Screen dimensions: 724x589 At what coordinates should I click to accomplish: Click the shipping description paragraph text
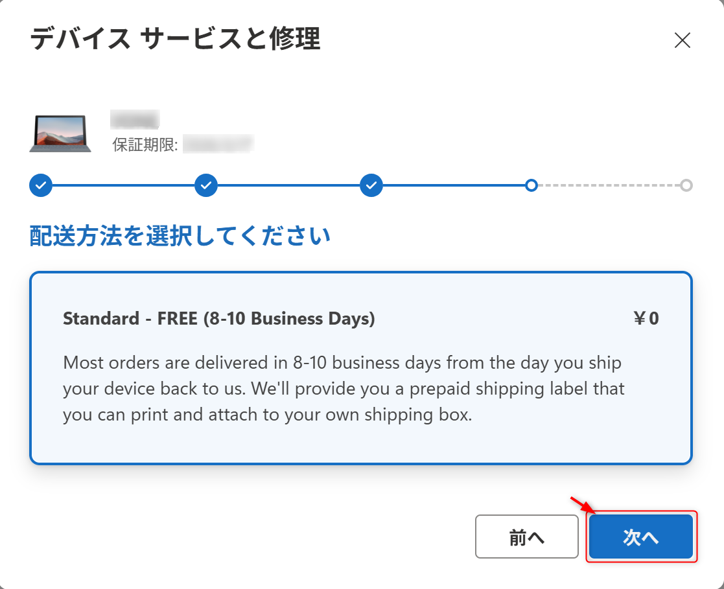(344, 388)
